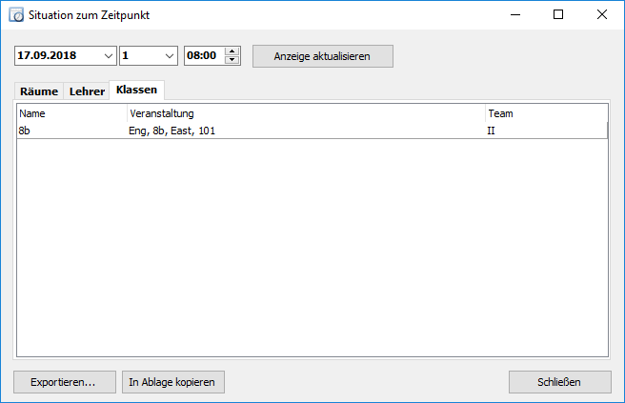This screenshot has height=403, width=625.
Task: Click the Anzeige aktualisieren button
Action: point(323,56)
